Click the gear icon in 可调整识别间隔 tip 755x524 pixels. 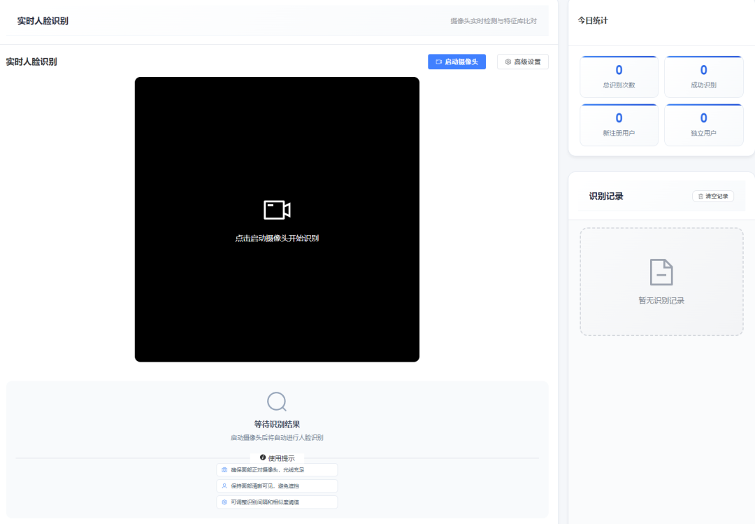(224, 502)
